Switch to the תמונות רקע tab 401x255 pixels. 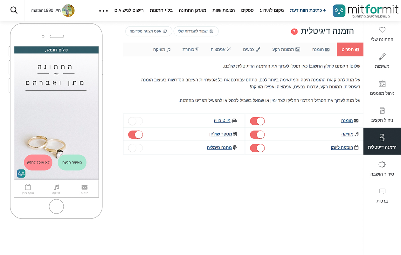pos(286,50)
